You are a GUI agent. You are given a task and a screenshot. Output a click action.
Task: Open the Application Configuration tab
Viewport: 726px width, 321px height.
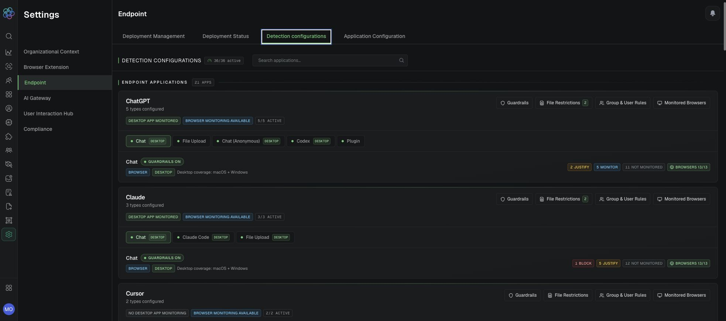pyautogui.click(x=374, y=36)
